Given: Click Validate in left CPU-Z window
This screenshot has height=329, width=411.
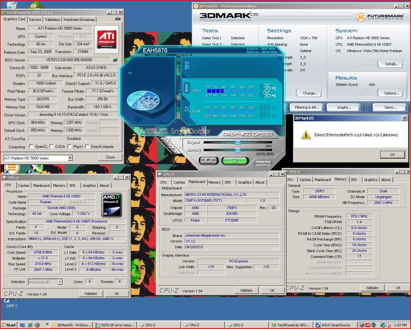Looking at the screenshot, I should [91, 294].
